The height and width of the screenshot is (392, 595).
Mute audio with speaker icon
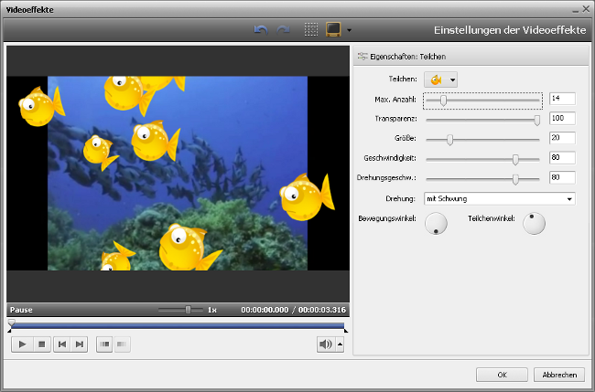click(325, 344)
